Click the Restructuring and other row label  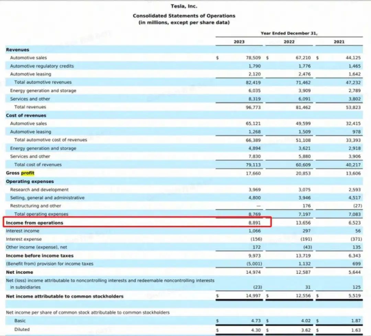click(x=35, y=206)
